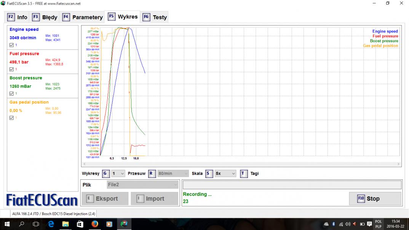Open the media player taskbar icon
The height and width of the screenshot is (230, 409).
point(109,224)
